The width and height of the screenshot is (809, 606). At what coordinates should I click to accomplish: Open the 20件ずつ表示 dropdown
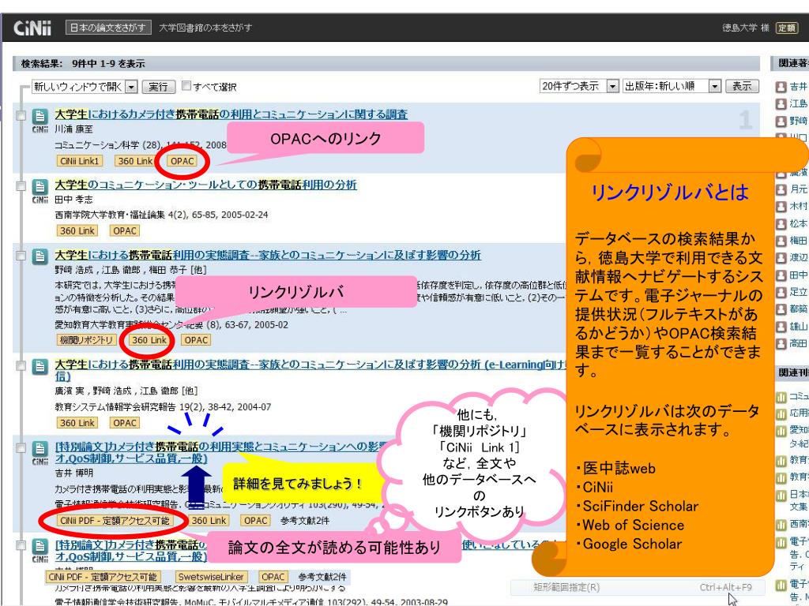[x=579, y=86]
